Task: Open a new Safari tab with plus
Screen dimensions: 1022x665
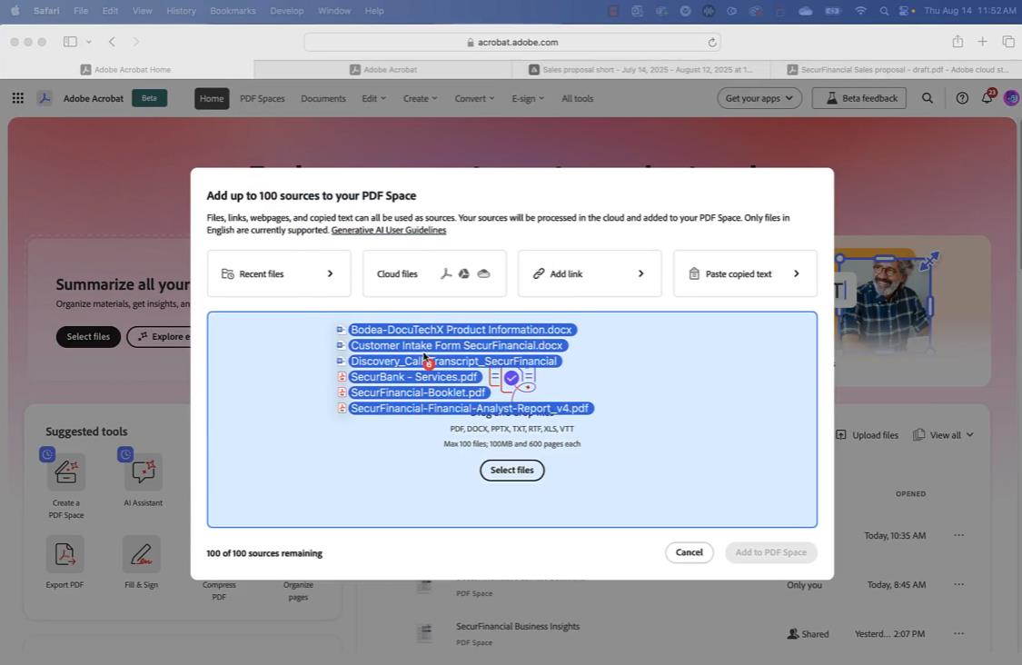Action: pos(982,42)
